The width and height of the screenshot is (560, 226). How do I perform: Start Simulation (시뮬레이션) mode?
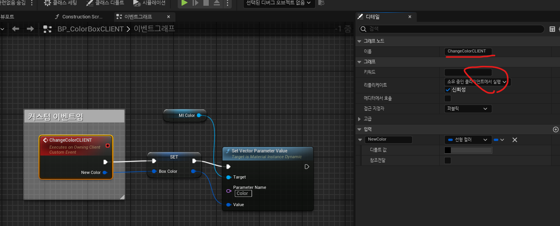click(149, 3)
